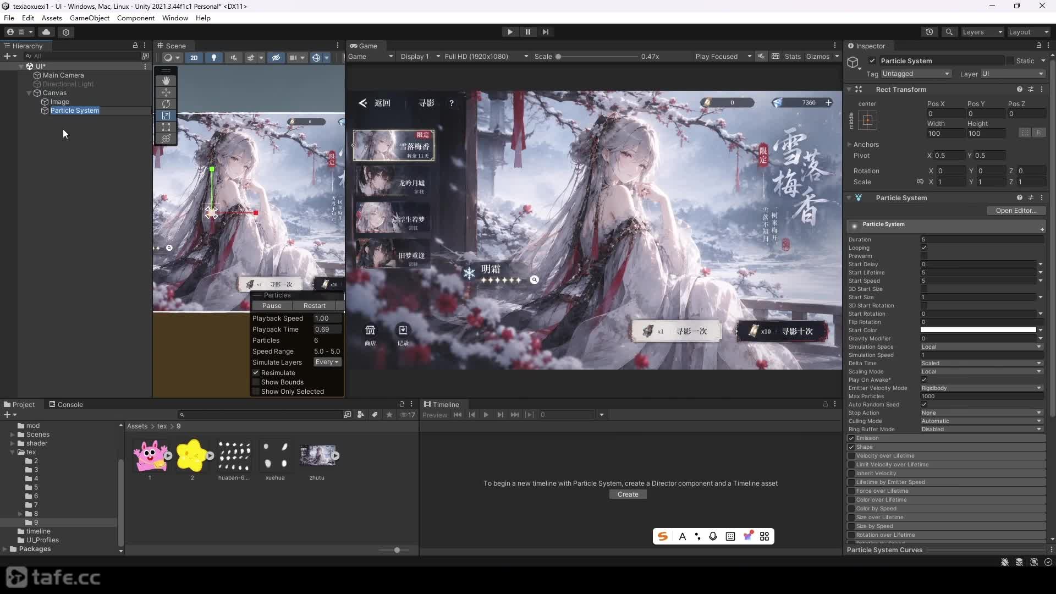Open the cloud services icon in the toolbar
Image resolution: width=1056 pixels, height=594 pixels.
(x=46, y=32)
